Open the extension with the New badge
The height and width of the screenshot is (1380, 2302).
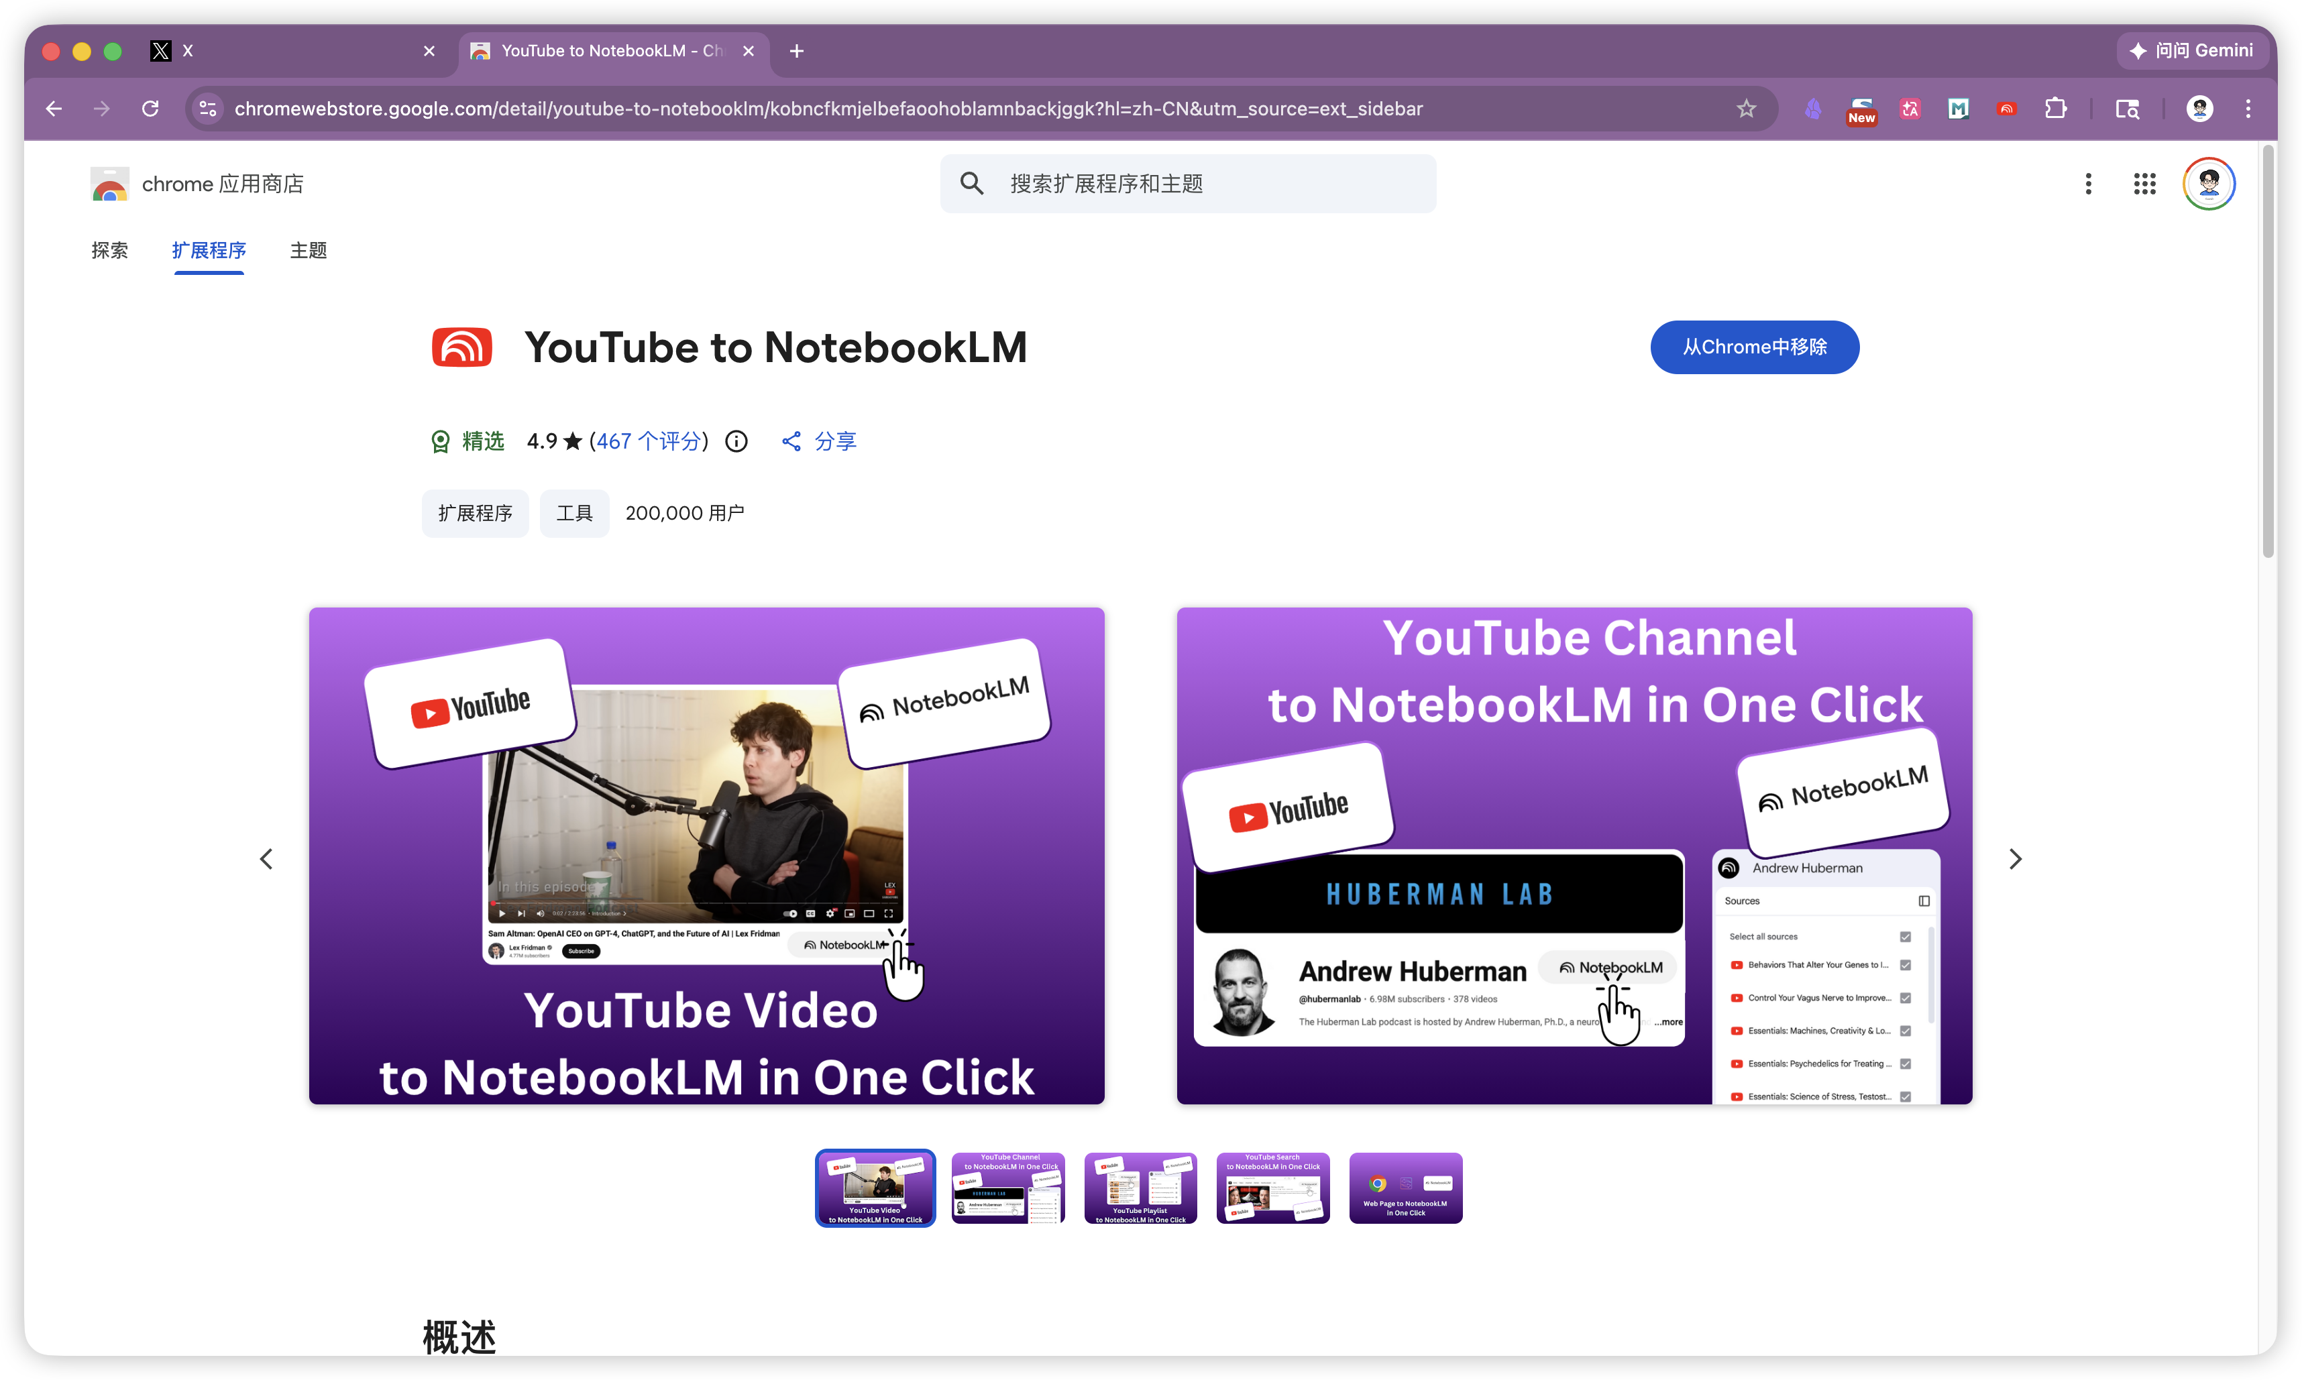pyautogui.click(x=1861, y=111)
